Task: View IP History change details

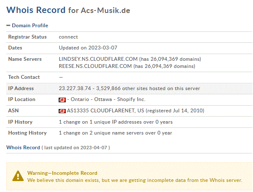Action: pos(116,122)
